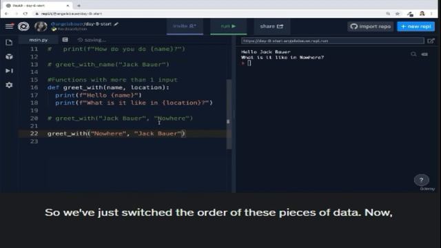Zoom control icon in address bar
This screenshot has height=248, width=441.
pos(388,14)
